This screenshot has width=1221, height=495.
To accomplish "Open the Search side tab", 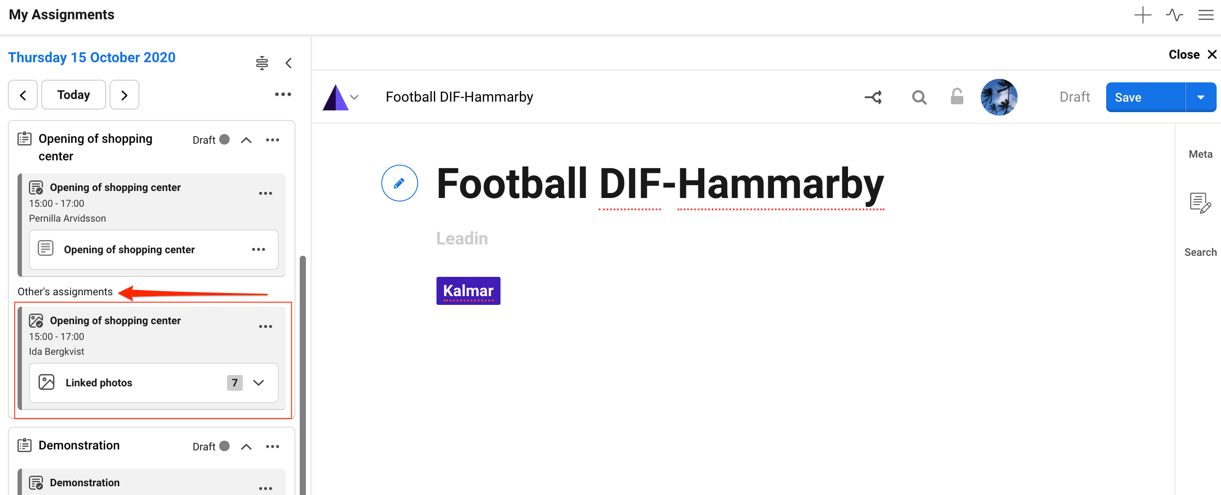I will [1200, 252].
